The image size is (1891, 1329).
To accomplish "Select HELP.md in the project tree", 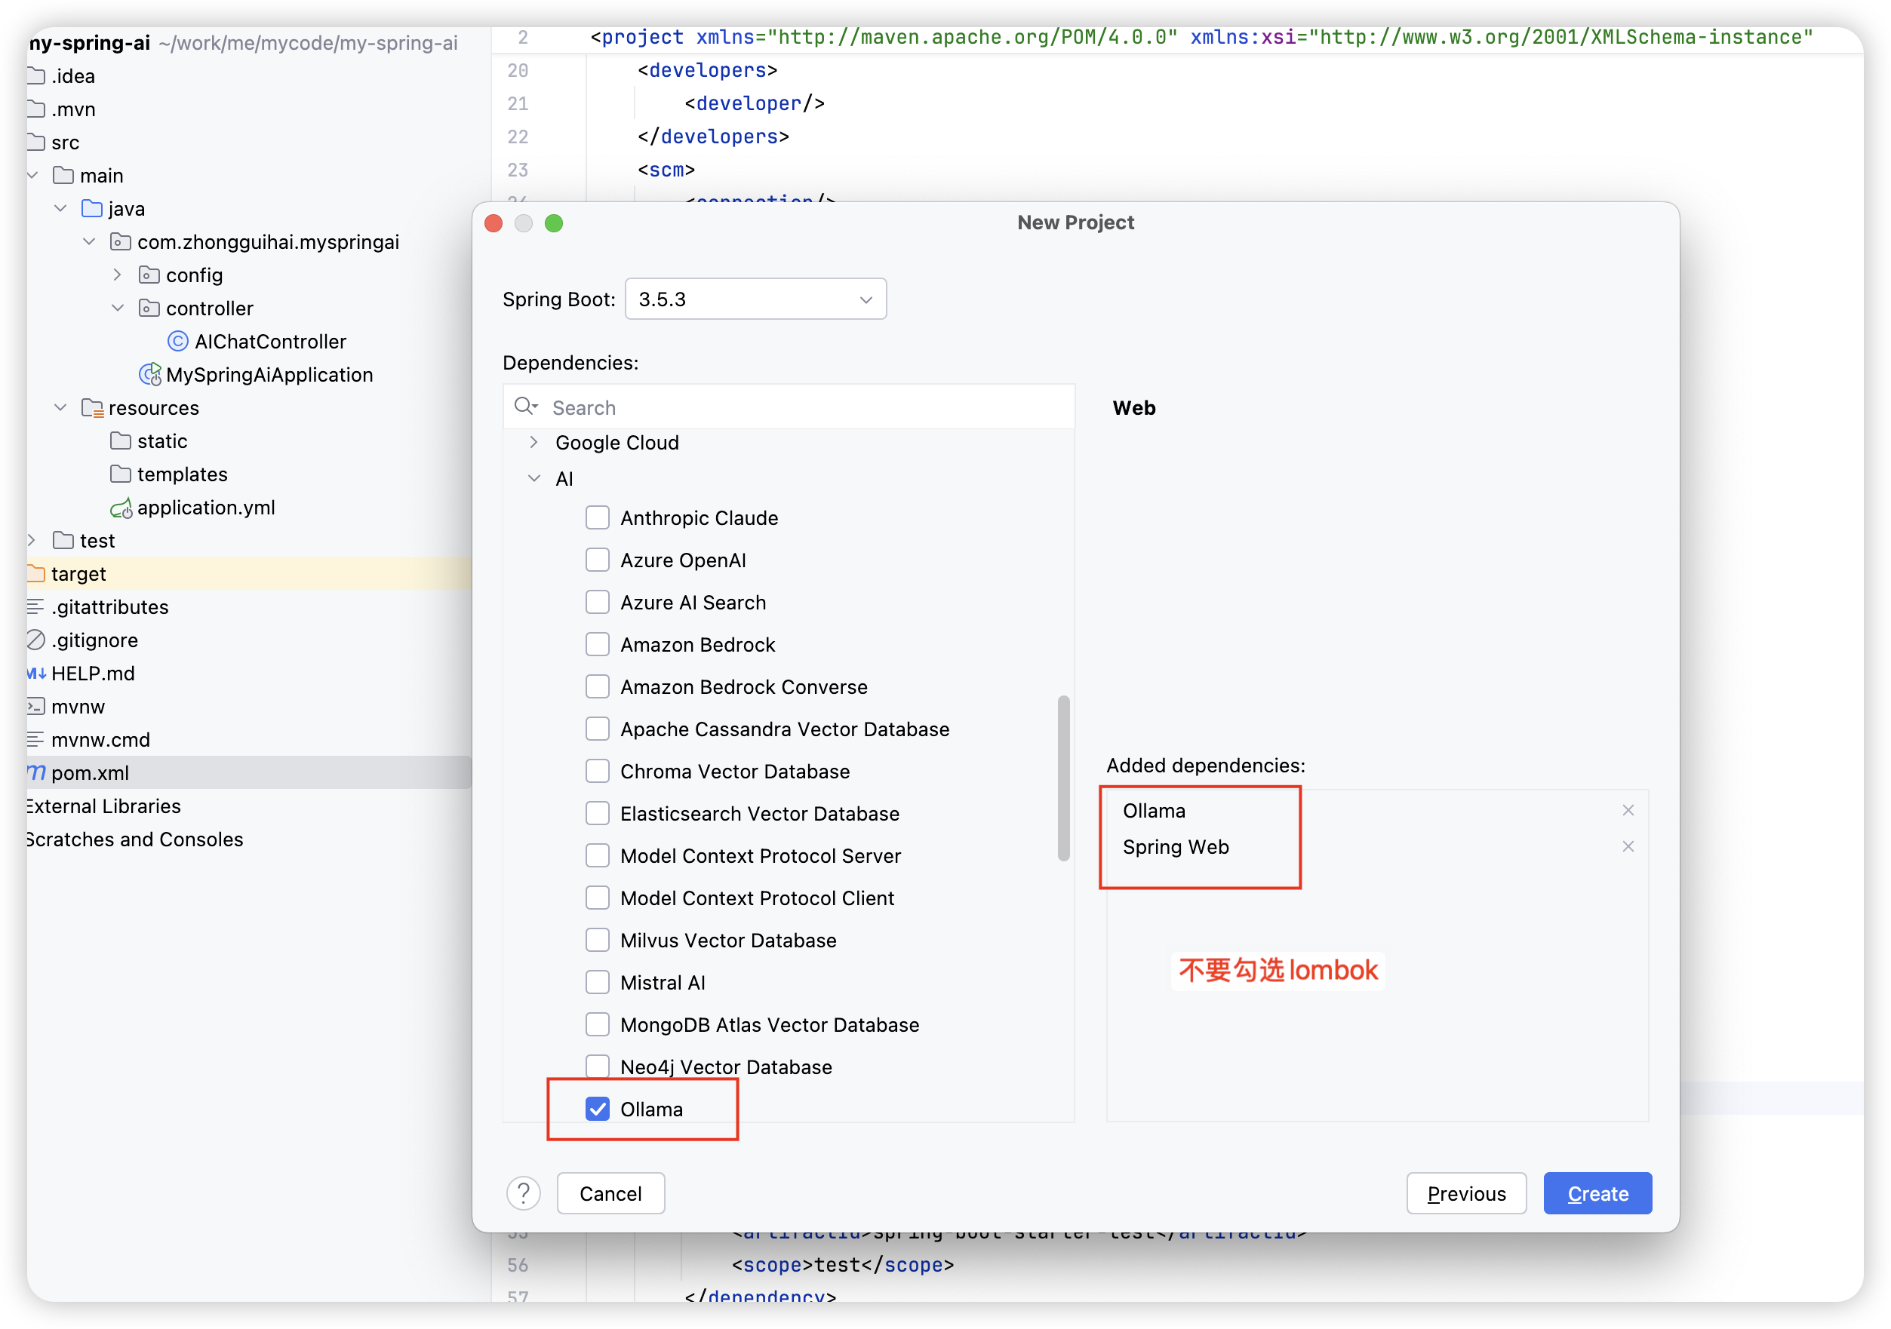I will (x=92, y=674).
